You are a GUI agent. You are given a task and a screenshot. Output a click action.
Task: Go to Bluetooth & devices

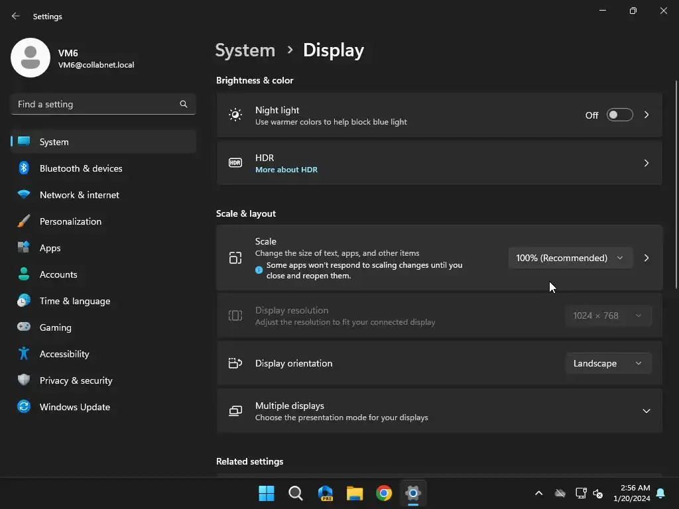(103, 168)
